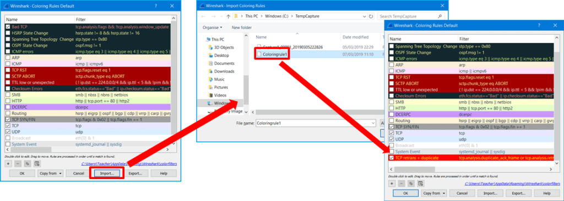Click Import... button in left Coloring Rules window
Image resolution: width=564 pixels, height=201 pixels.
click(x=107, y=174)
